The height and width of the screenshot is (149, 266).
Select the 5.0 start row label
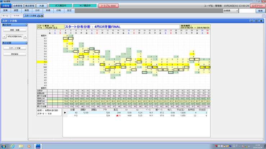[x=42, y=67]
